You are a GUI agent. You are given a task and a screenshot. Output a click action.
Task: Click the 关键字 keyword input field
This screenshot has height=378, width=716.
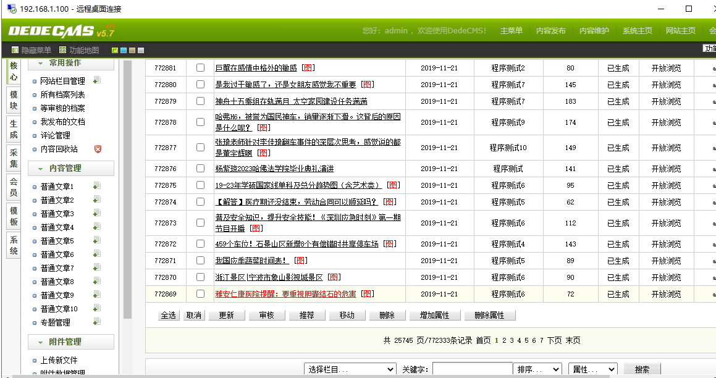tap(473, 370)
